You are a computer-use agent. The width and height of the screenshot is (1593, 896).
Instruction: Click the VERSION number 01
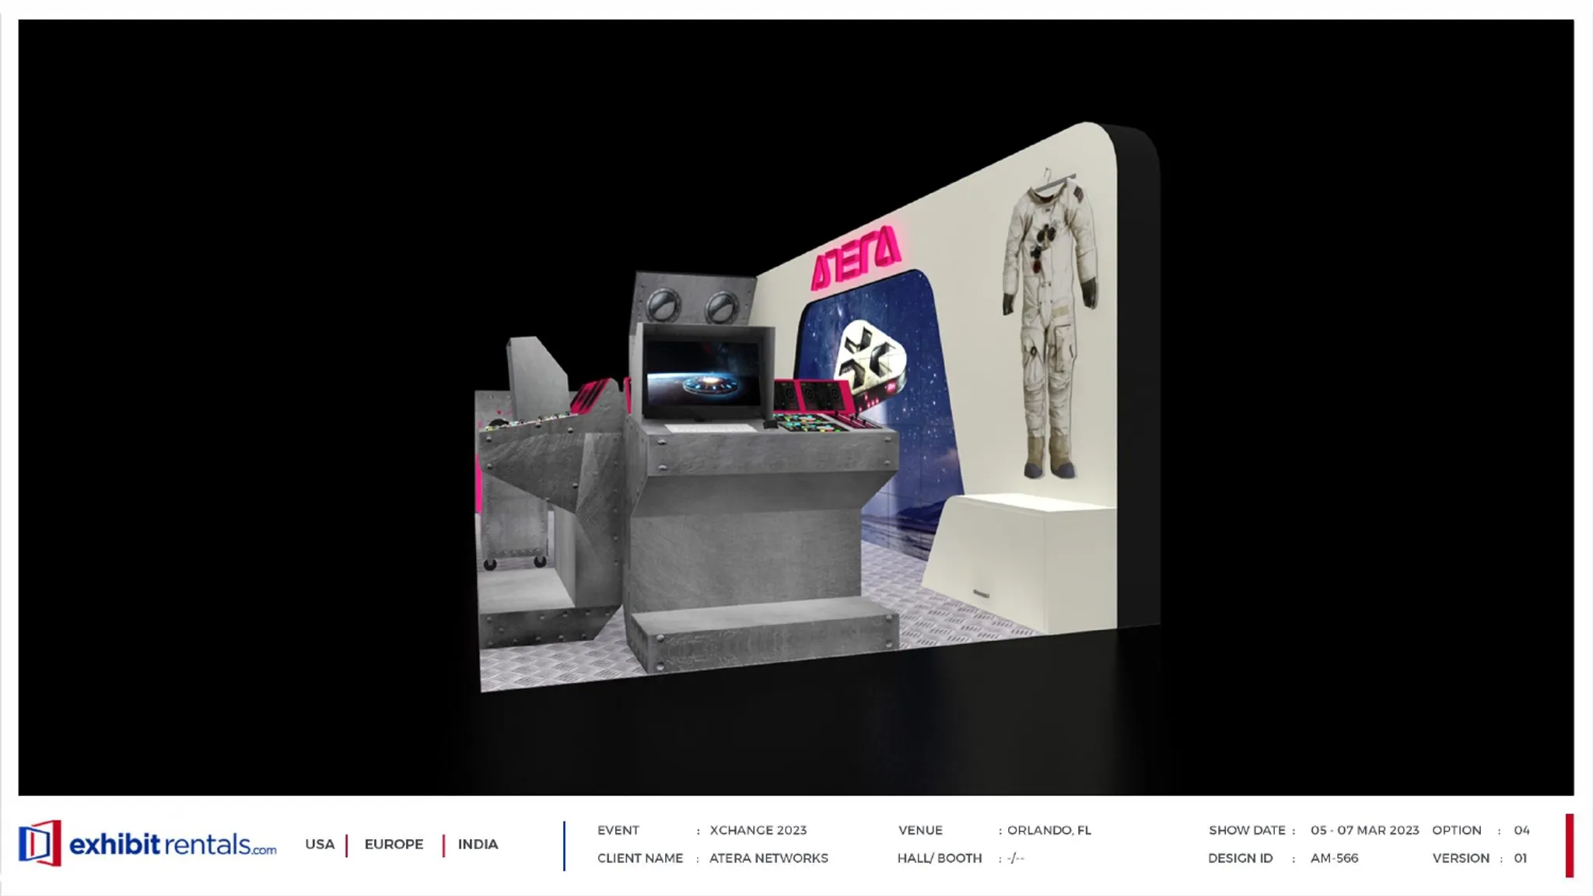[1520, 858]
